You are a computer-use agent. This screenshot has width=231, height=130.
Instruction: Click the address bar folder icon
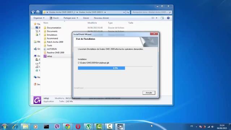[44, 12]
